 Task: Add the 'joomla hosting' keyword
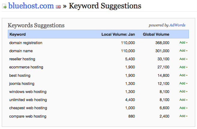point(183,83)
